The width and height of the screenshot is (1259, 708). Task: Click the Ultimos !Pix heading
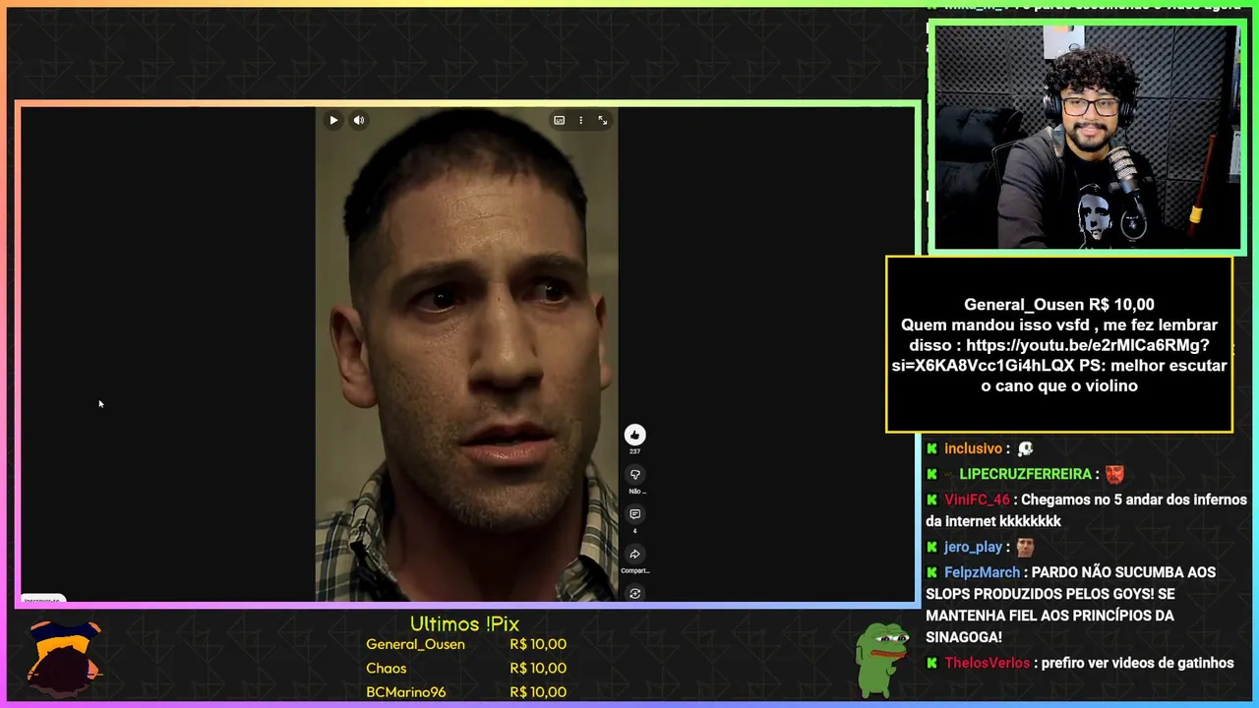point(464,623)
